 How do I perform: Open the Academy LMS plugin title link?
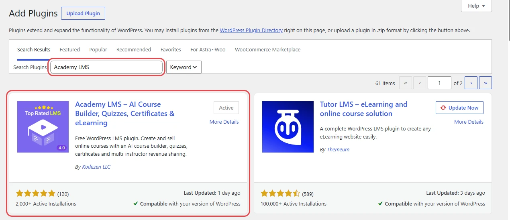[x=125, y=114]
